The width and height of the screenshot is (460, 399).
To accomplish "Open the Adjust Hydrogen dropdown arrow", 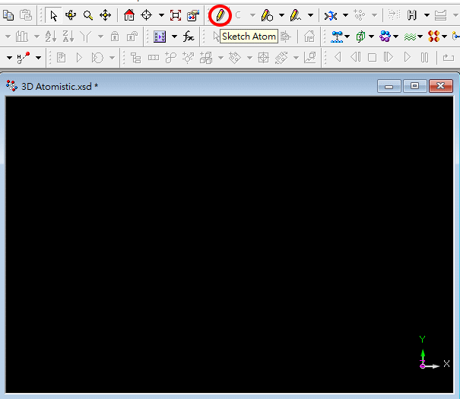I will point(427,15).
